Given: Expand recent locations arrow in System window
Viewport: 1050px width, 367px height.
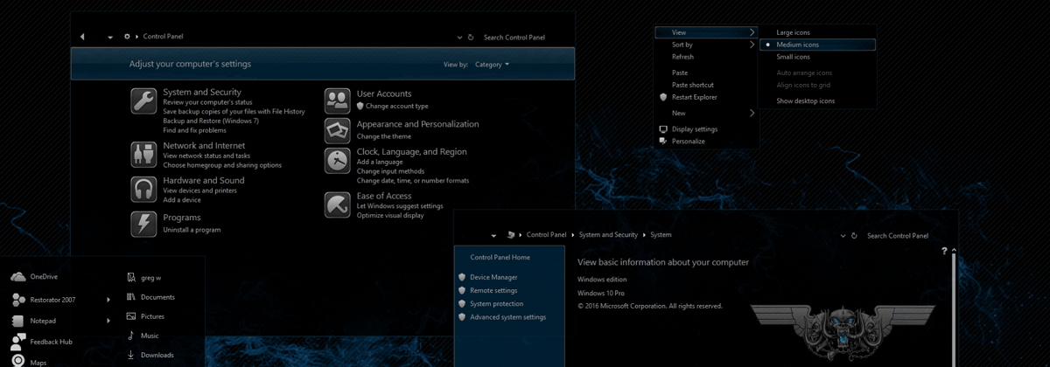Looking at the screenshot, I should click(x=494, y=236).
